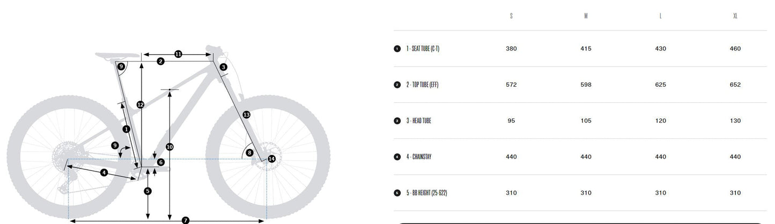Select marker 14 at front wheel axle

coord(271,159)
